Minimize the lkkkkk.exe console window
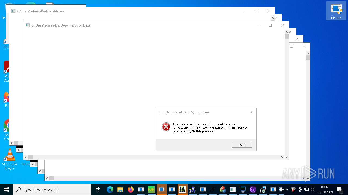348x195 pixels. point(258,25)
